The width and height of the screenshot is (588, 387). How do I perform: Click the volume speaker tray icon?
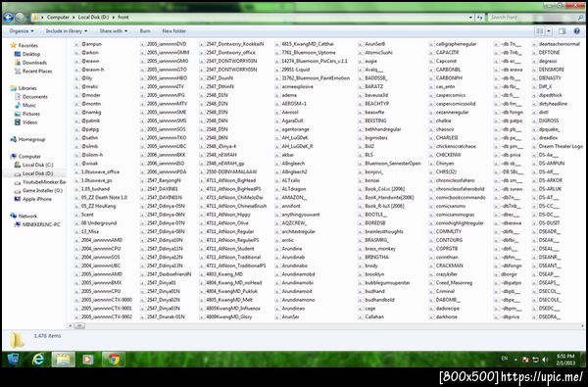click(x=545, y=360)
